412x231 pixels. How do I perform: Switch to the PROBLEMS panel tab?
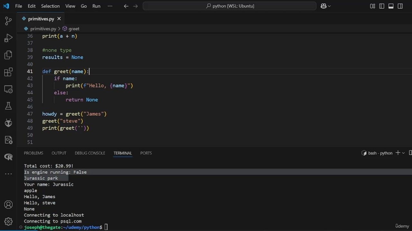point(33,153)
